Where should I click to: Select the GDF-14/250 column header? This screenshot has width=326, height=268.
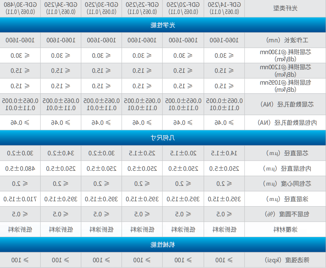[x=225, y=9]
